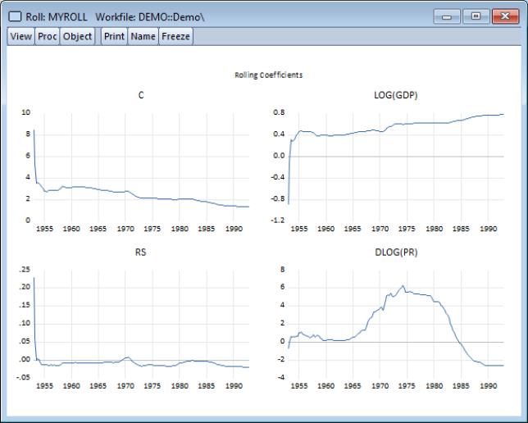Click the C graph title
This screenshot has height=423, width=528.
pos(142,96)
